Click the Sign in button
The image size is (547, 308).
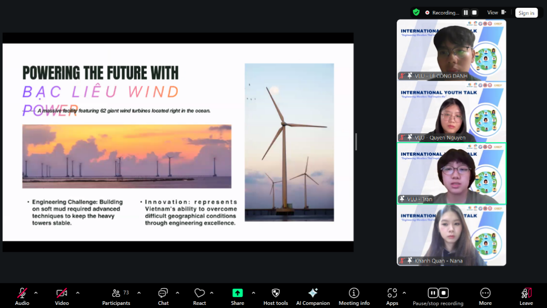point(526,13)
